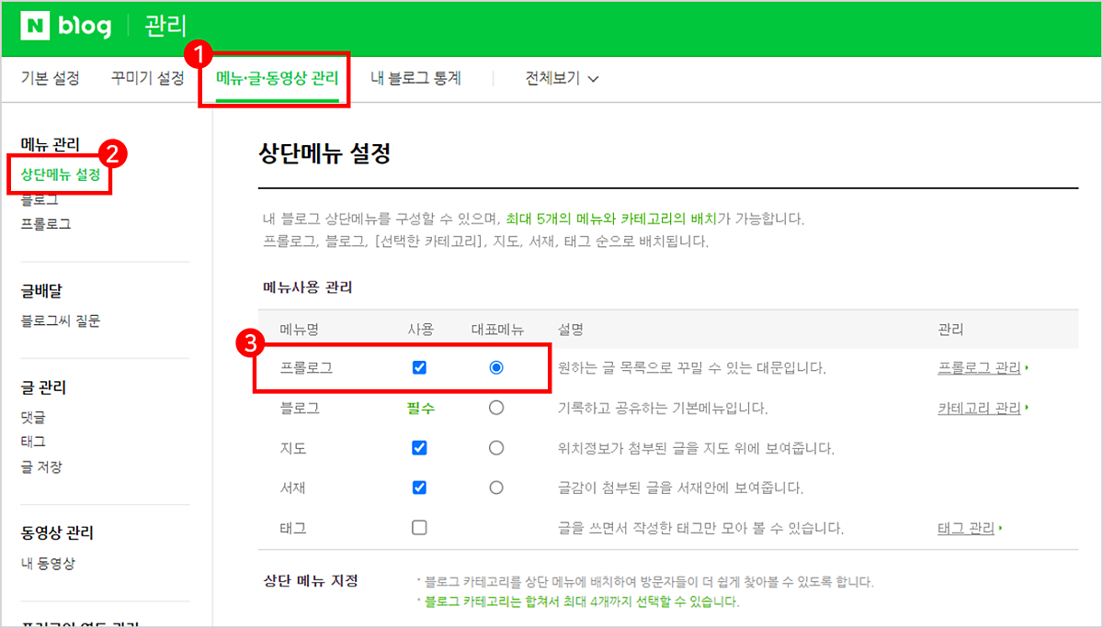Image resolution: width=1103 pixels, height=628 pixels.
Task: Select 서재 as the 대표메뉴 radio
Action: tap(496, 488)
